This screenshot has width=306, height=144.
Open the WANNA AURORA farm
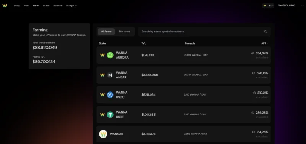pos(184,55)
